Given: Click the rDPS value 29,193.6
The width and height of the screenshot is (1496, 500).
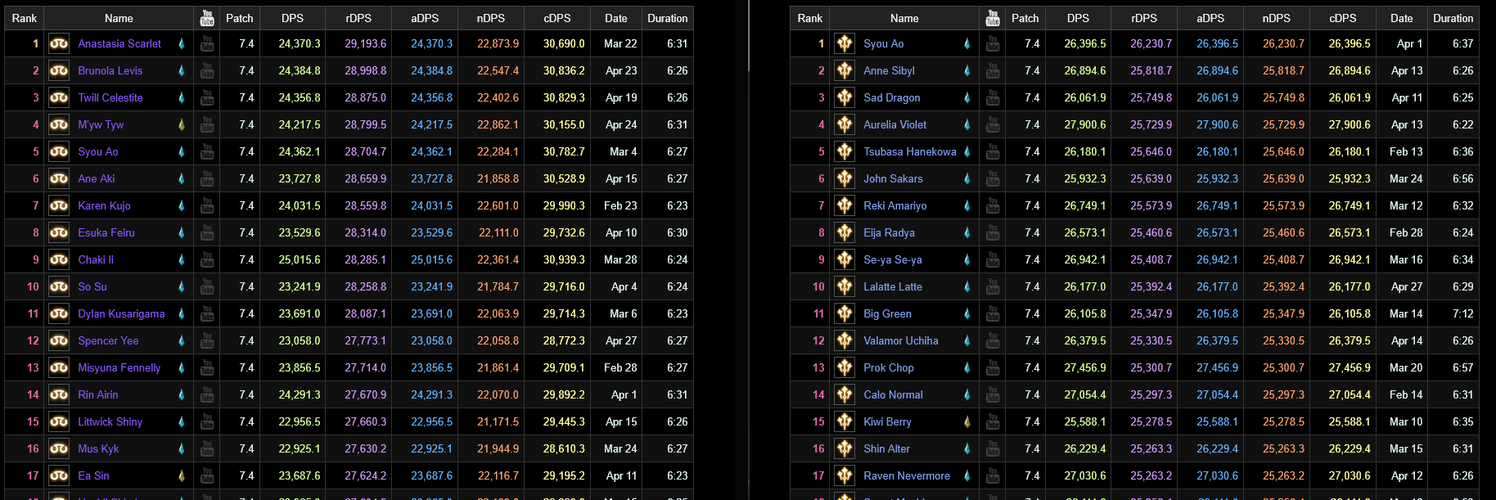Looking at the screenshot, I should [366, 43].
